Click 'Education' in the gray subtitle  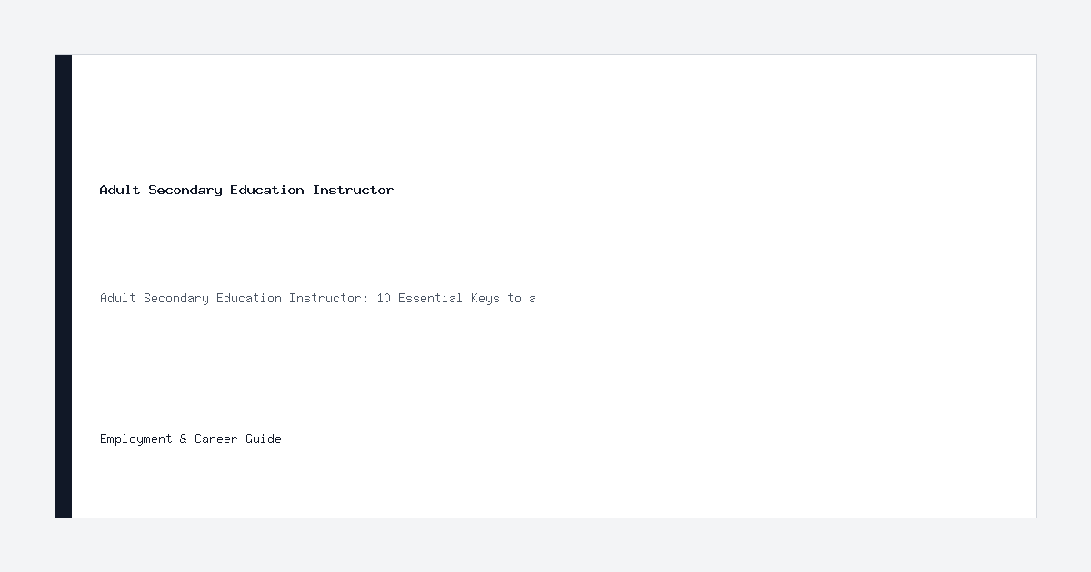point(249,298)
